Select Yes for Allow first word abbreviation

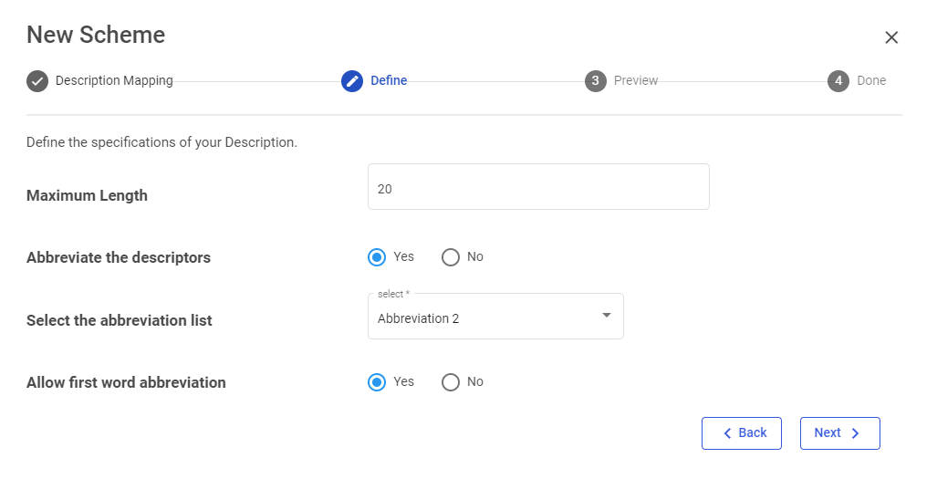coord(377,382)
